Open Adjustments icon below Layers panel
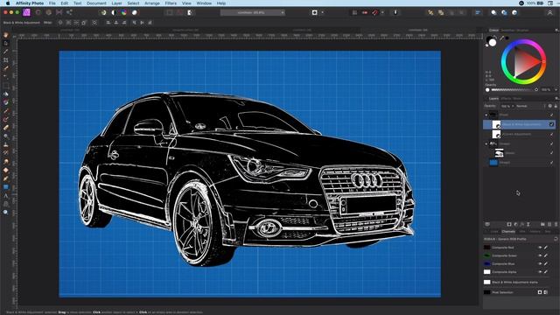The height and width of the screenshot is (315, 560). [515, 224]
